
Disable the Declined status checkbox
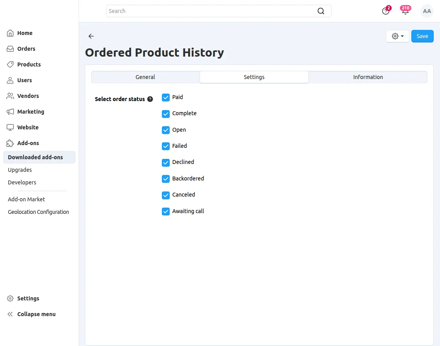click(165, 162)
